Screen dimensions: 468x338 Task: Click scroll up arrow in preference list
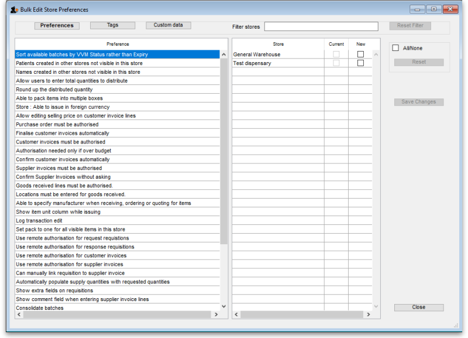pyautogui.click(x=223, y=54)
